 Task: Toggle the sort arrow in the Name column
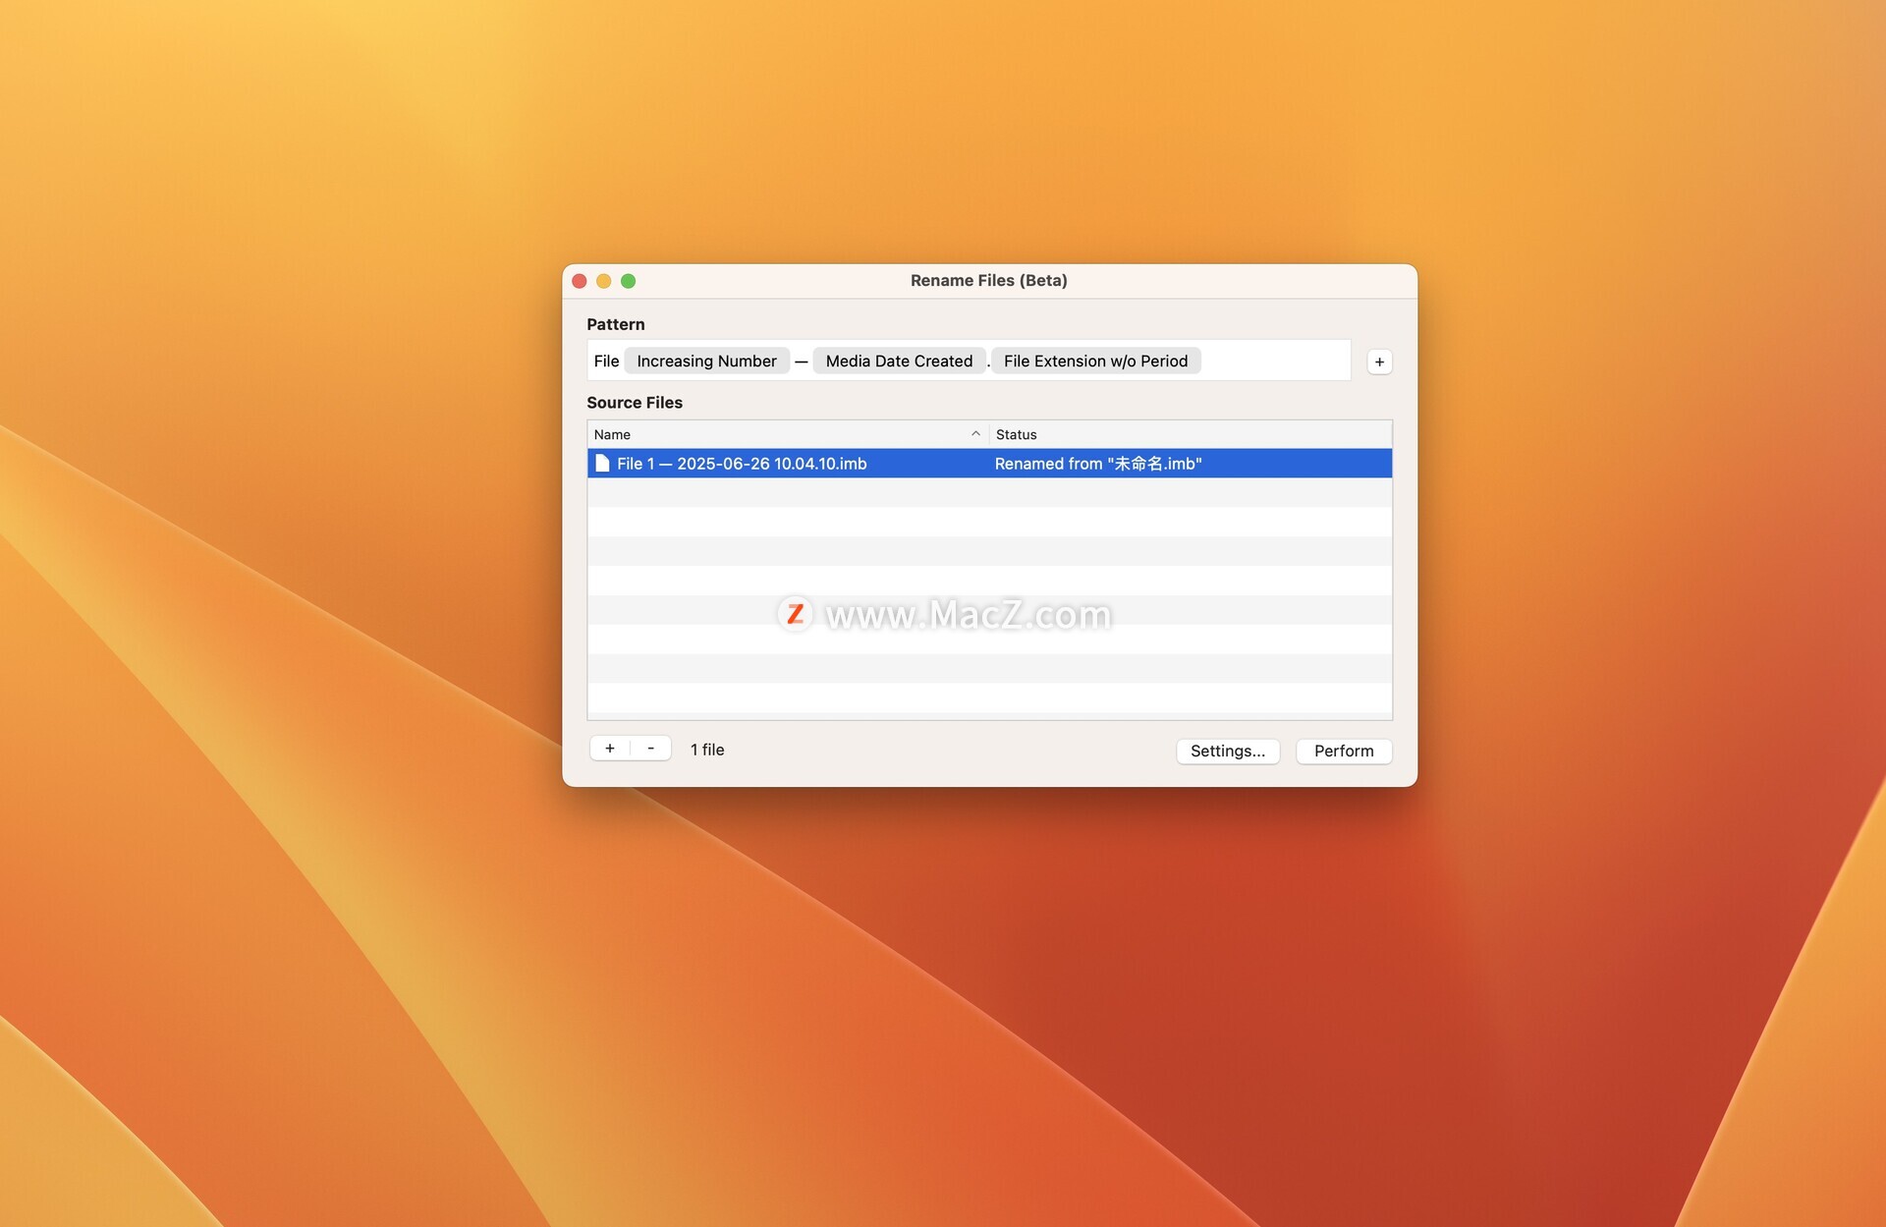pos(975,434)
